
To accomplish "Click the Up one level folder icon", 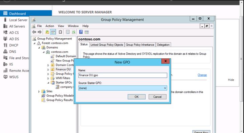I will pos(47,32).
